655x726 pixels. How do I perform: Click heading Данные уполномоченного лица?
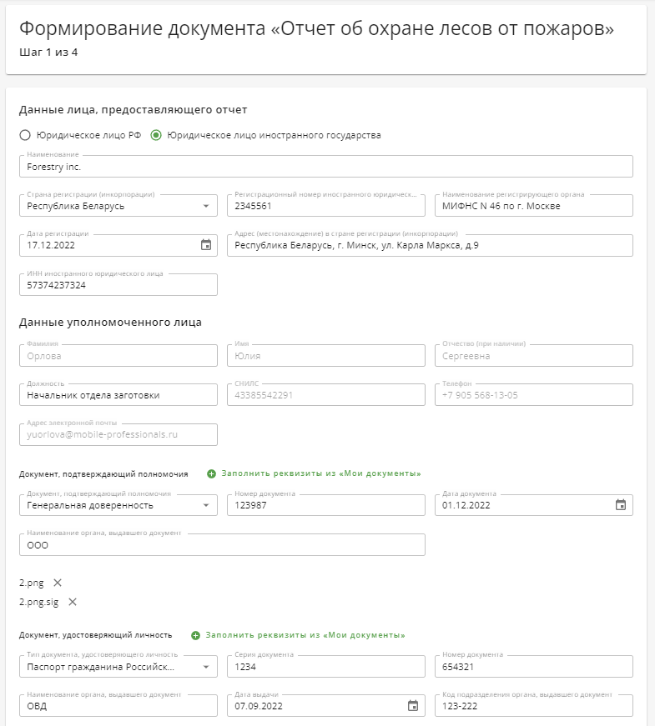coord(110,323)
